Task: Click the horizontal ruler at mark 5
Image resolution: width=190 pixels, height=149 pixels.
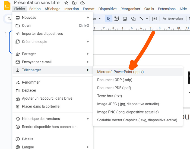Action: [x=132, y=28]
